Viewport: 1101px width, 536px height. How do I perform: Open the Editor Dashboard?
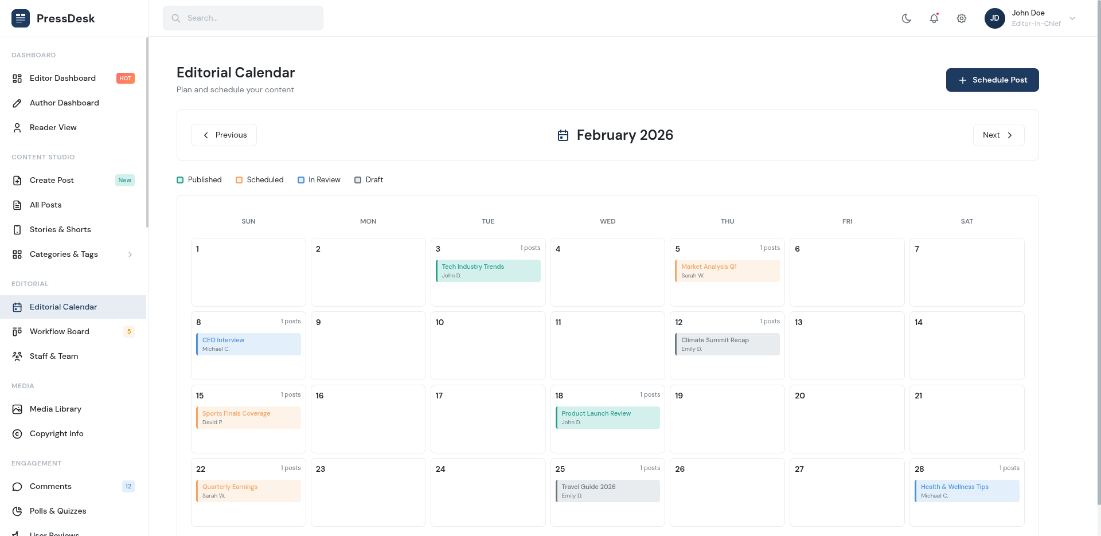(x=63, y=78)
